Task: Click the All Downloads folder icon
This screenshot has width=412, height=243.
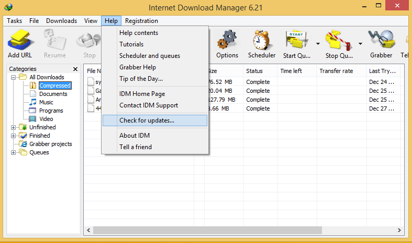Action: [x=23, y=77]
